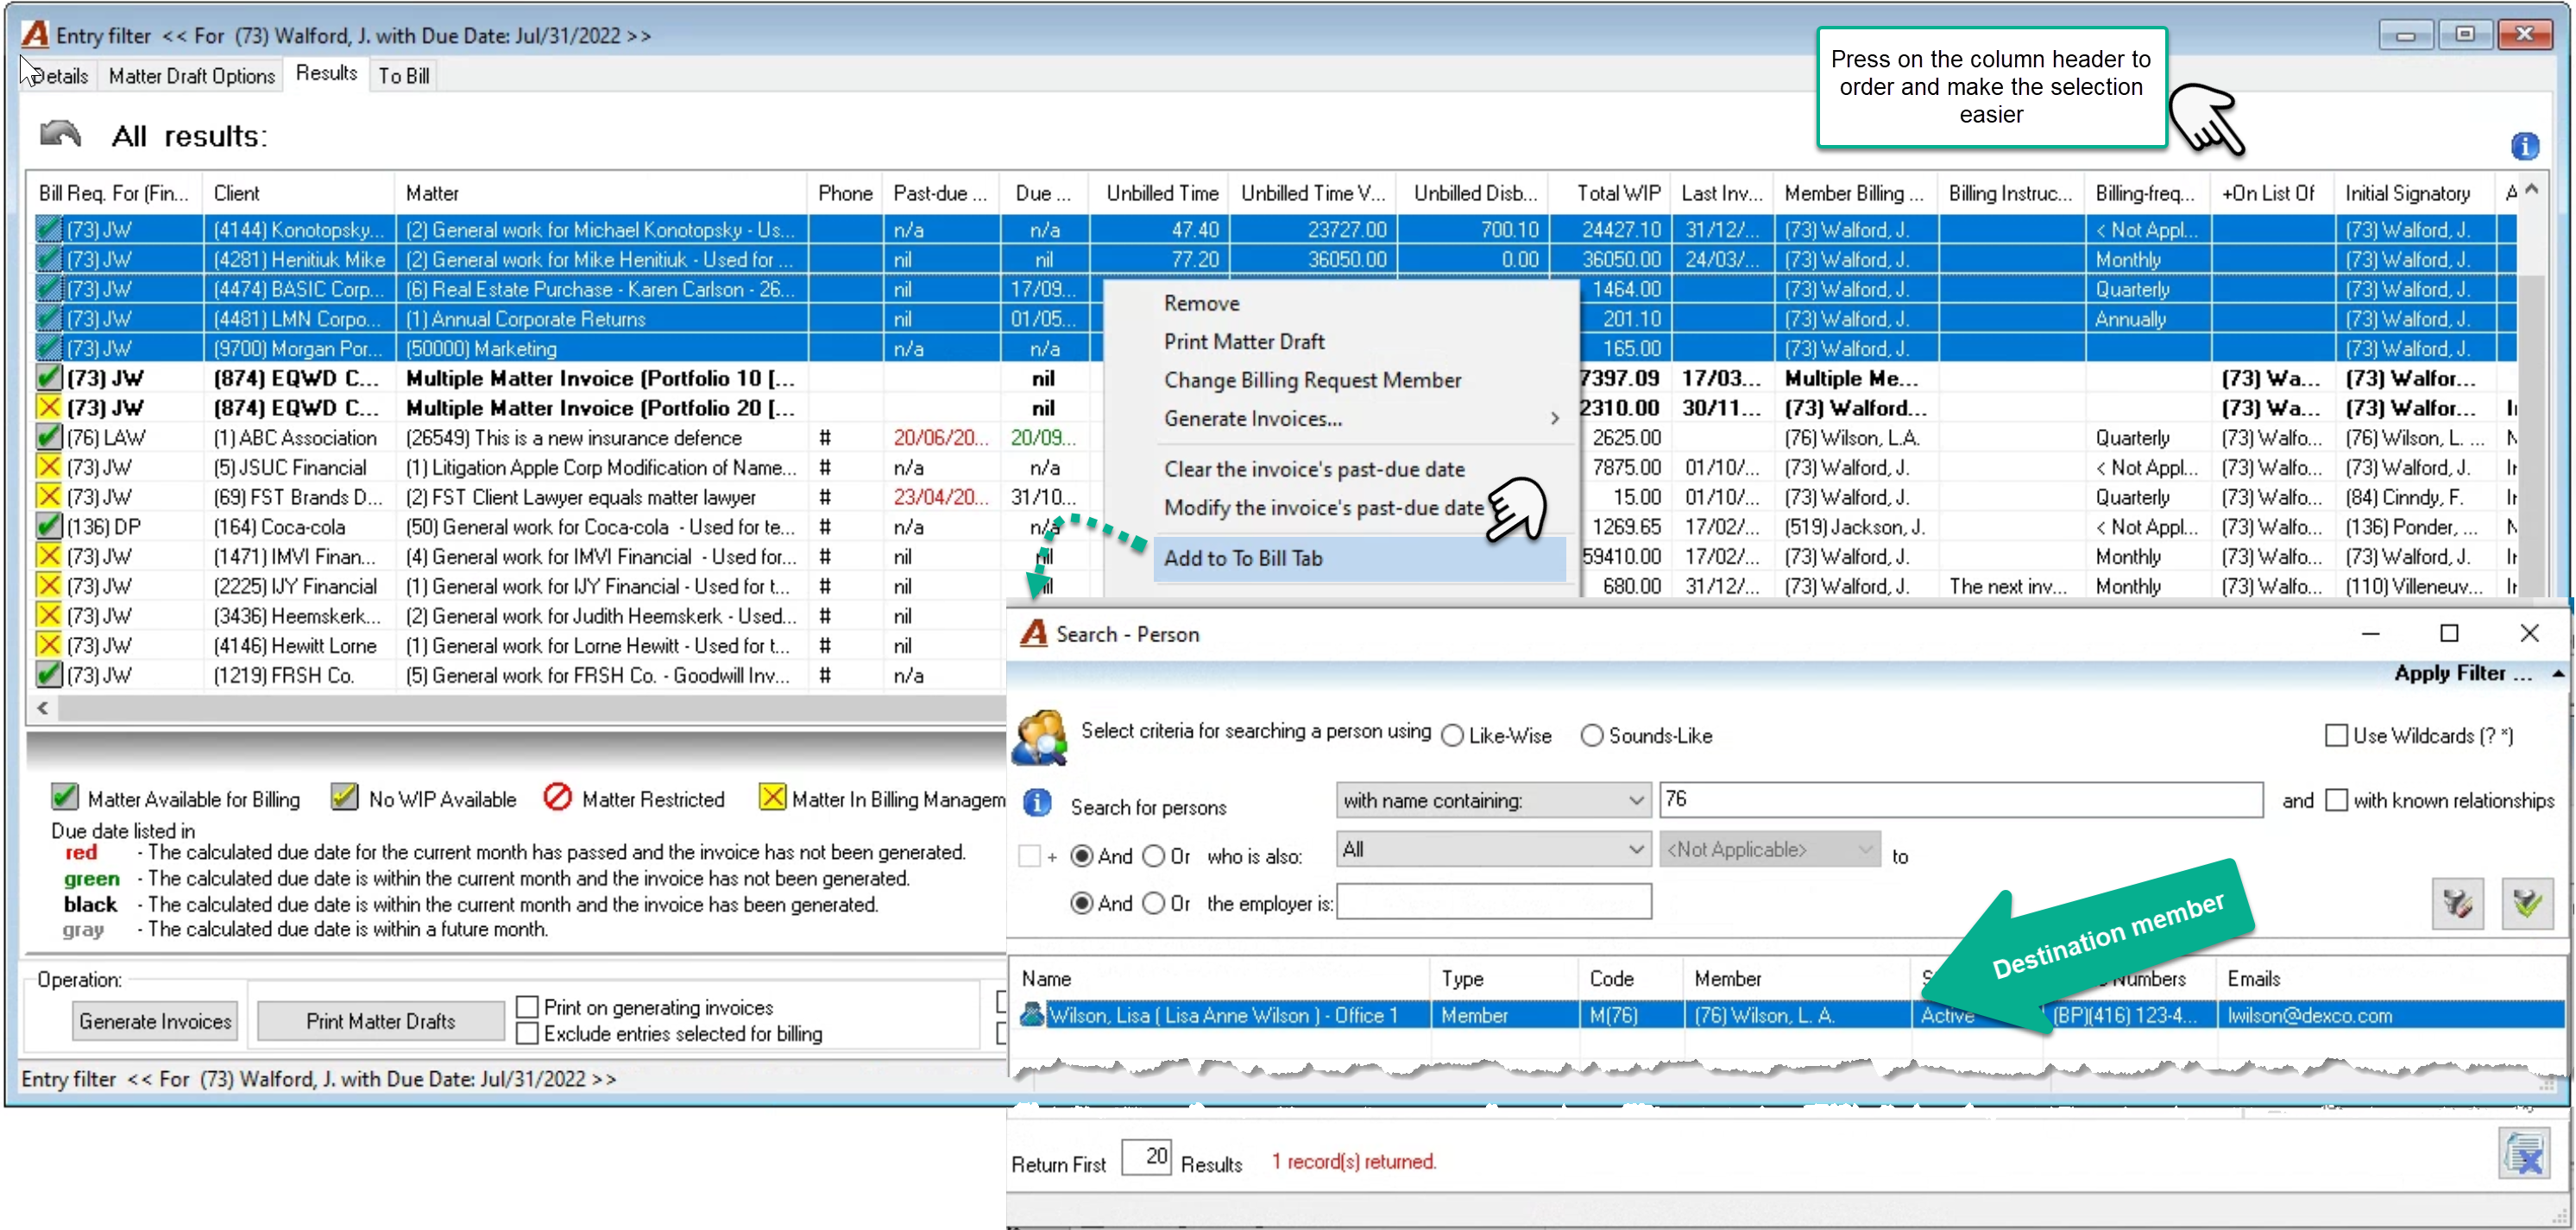Choose Print Matter Draft in context menu

[1243, 341]
